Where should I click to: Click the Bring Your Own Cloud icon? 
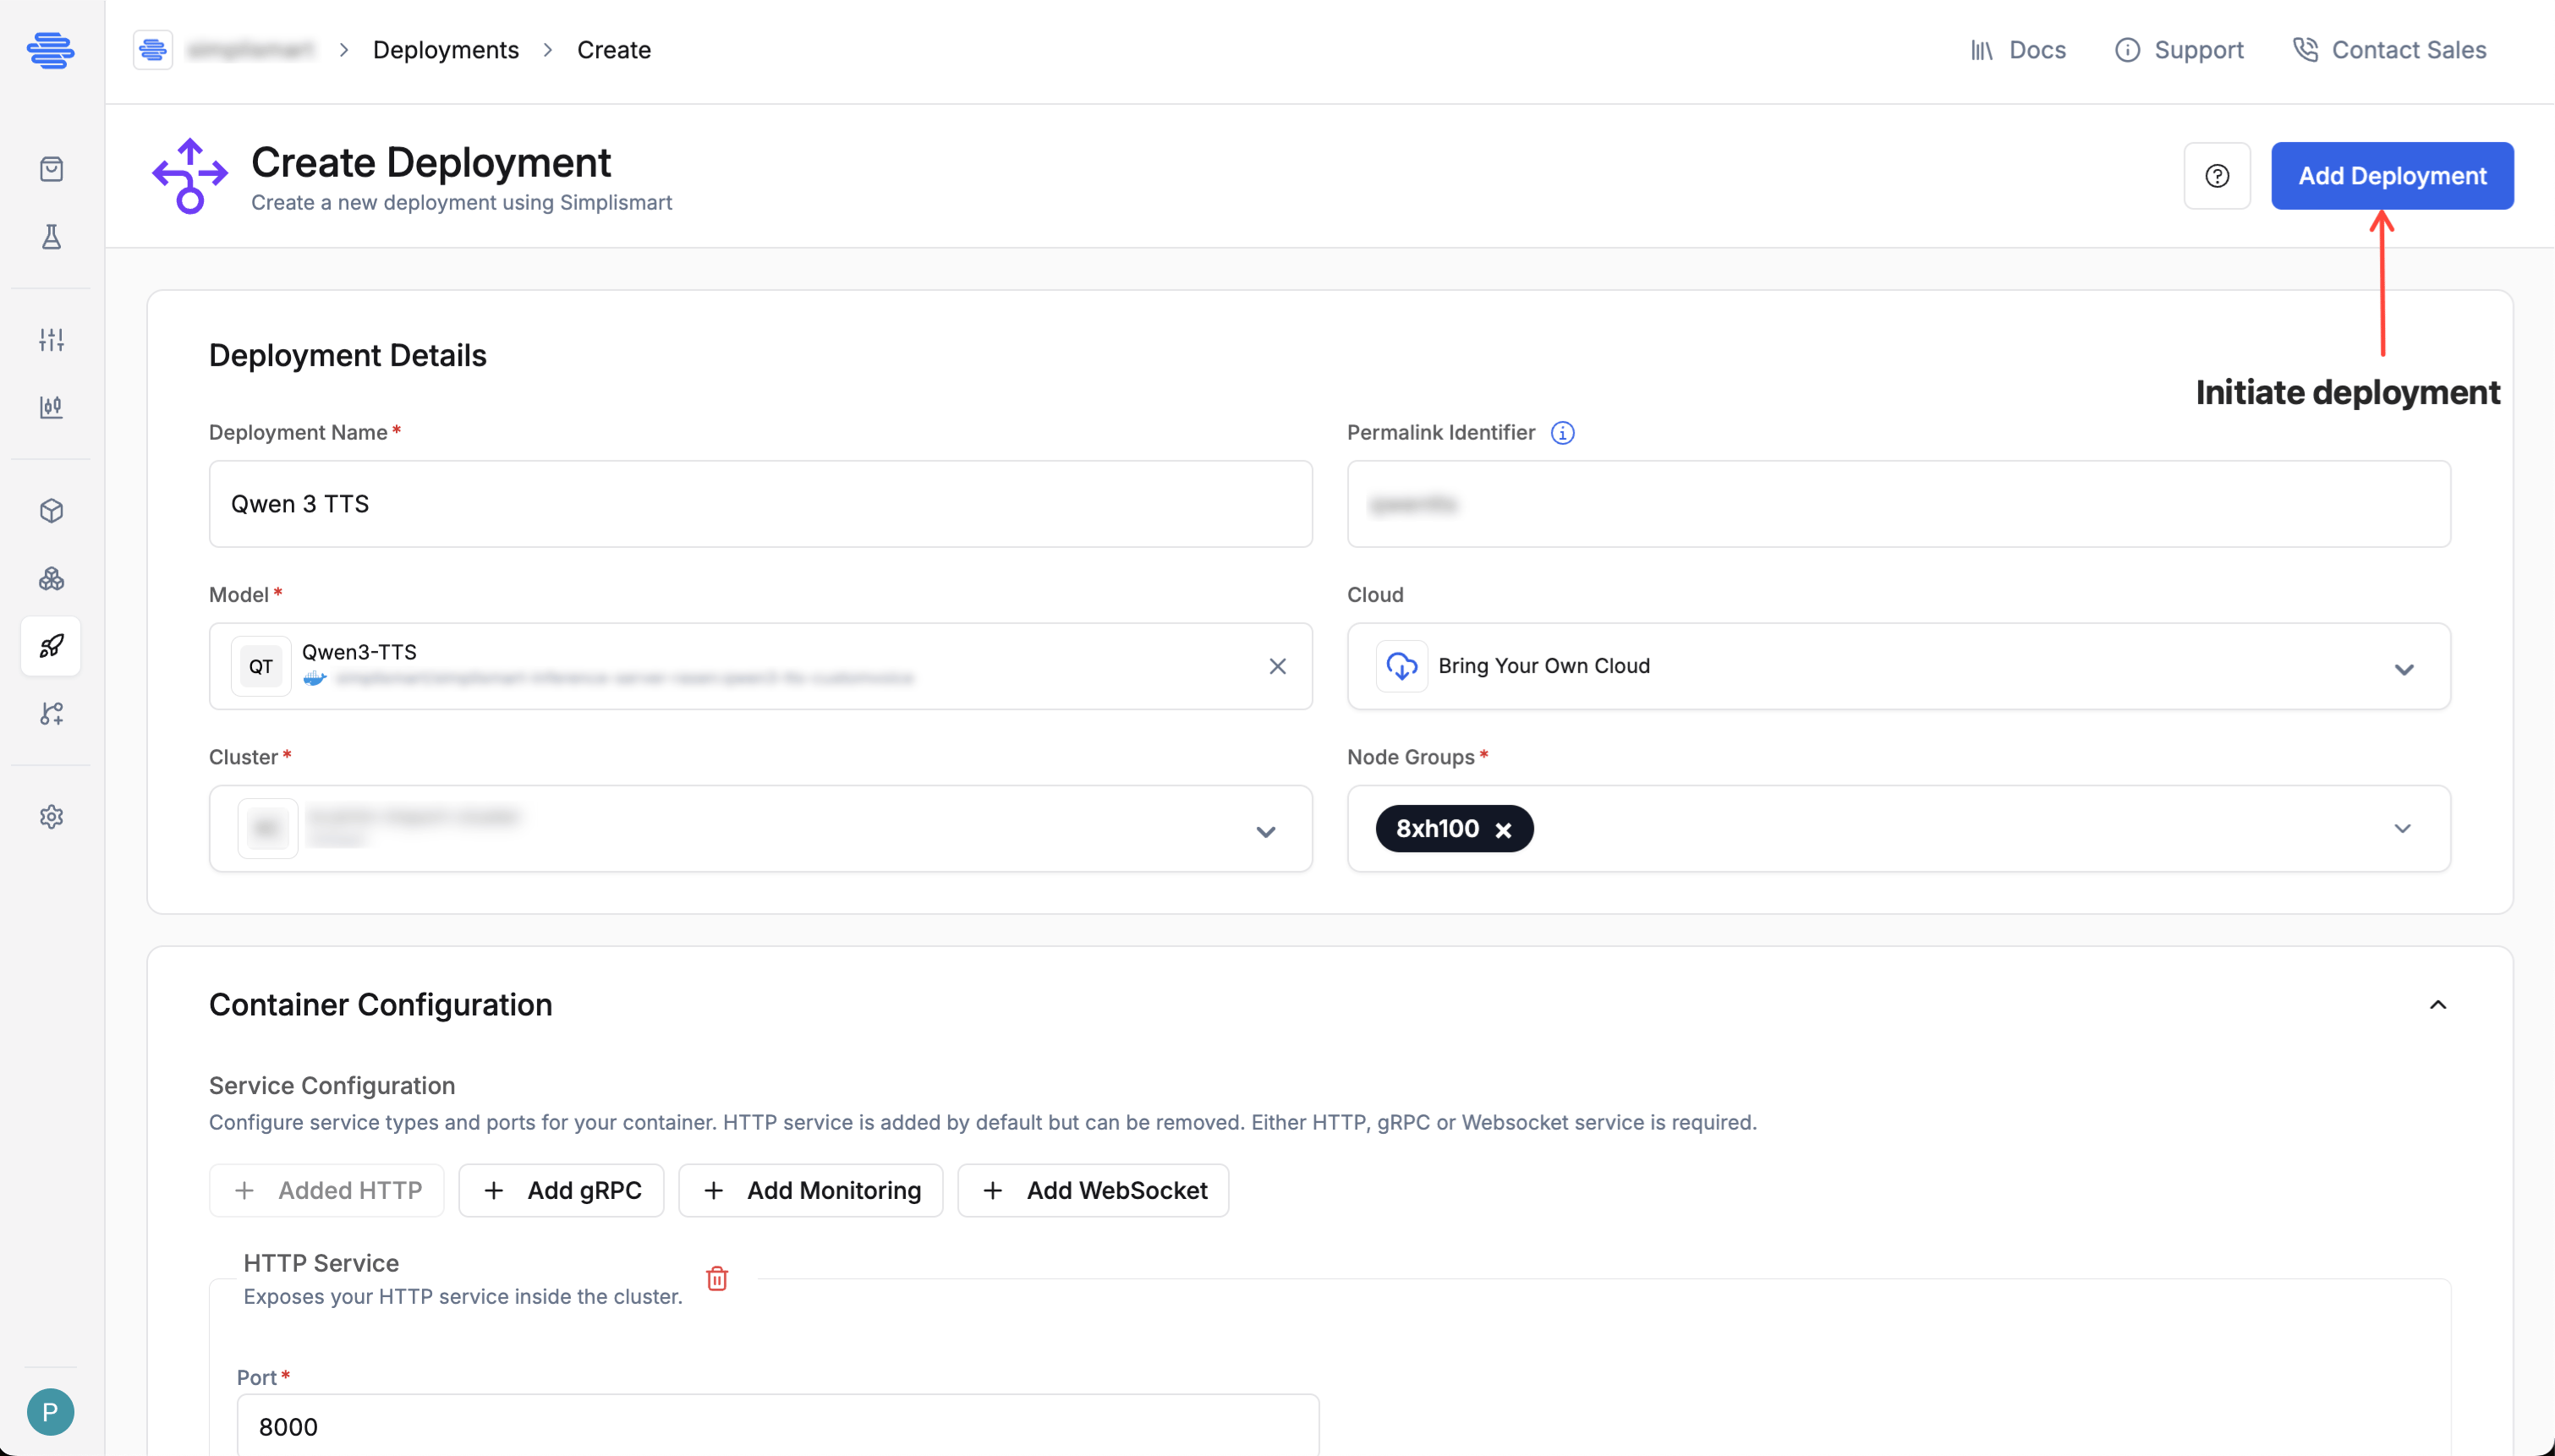1401,666
